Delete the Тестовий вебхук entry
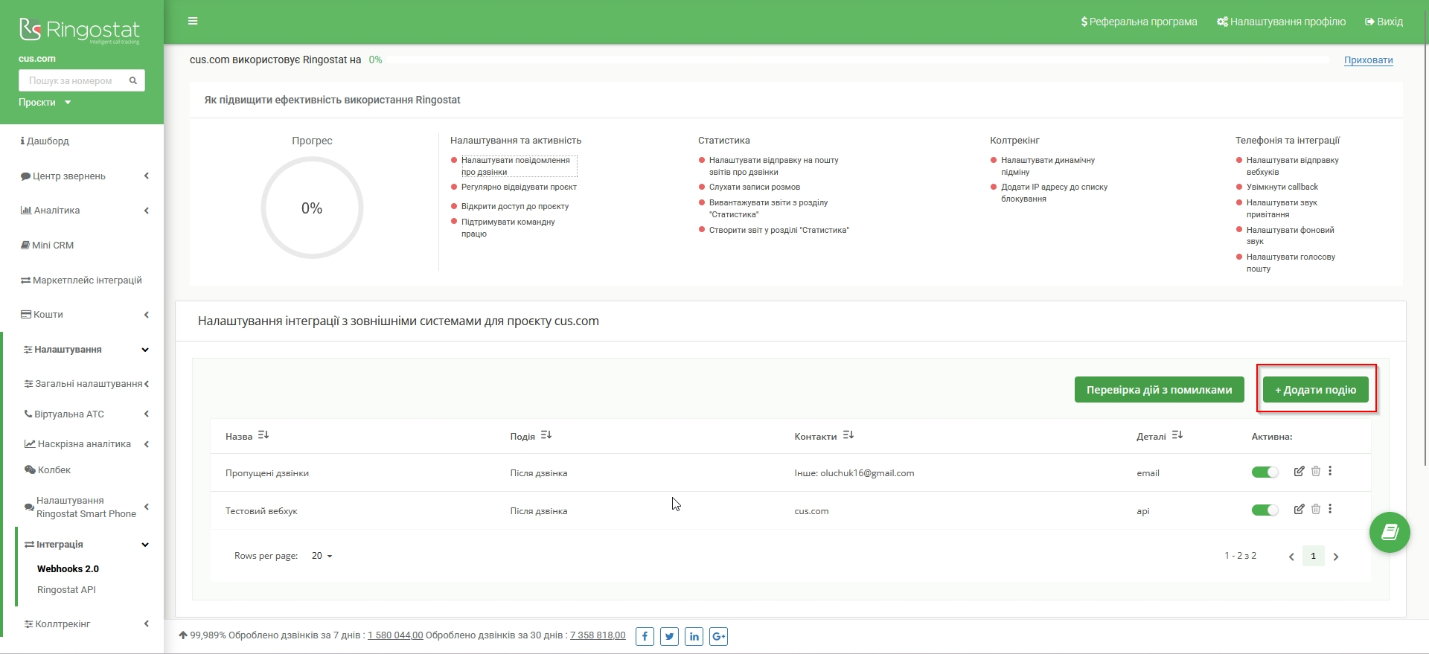The height and width of the screenshot is (654, 1429). (1316, 509)
